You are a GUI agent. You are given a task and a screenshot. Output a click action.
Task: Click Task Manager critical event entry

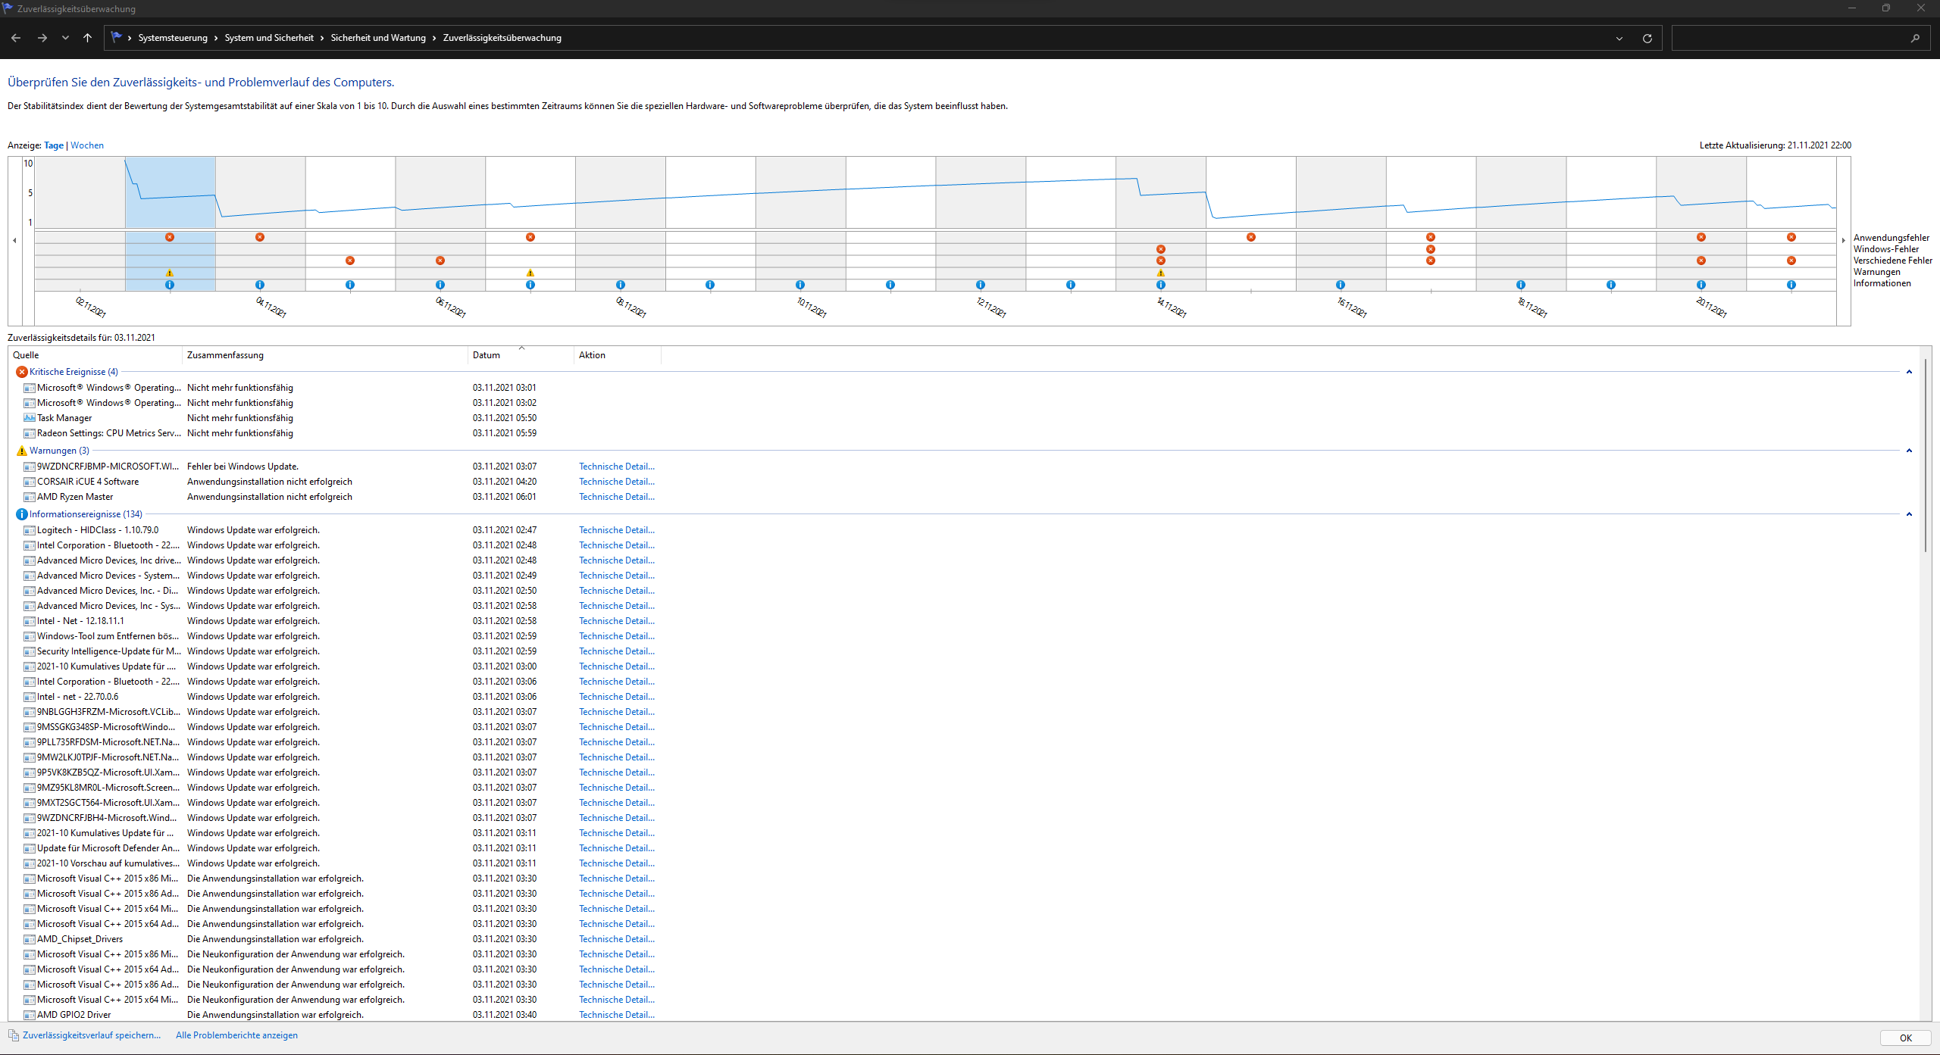[x=64, y=418]
